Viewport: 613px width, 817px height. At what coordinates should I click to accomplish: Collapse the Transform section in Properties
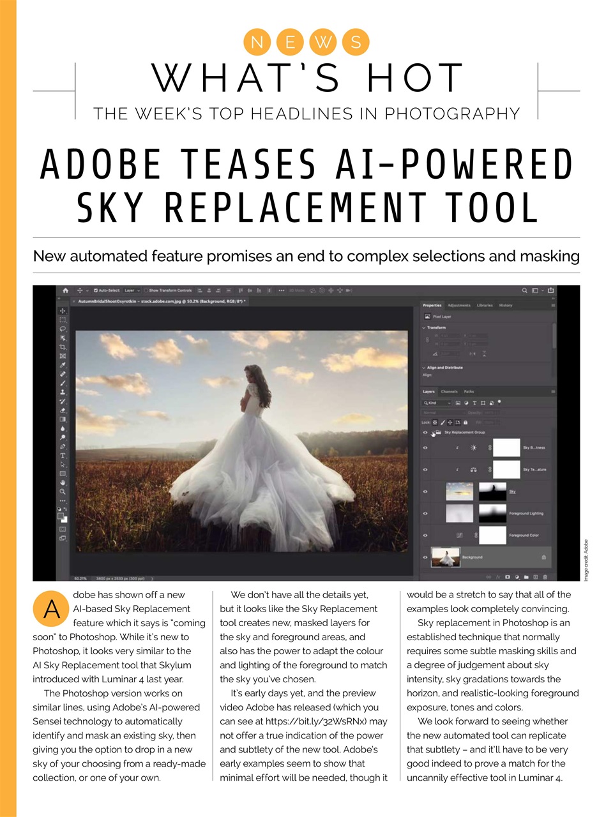[x=423, y=327]
